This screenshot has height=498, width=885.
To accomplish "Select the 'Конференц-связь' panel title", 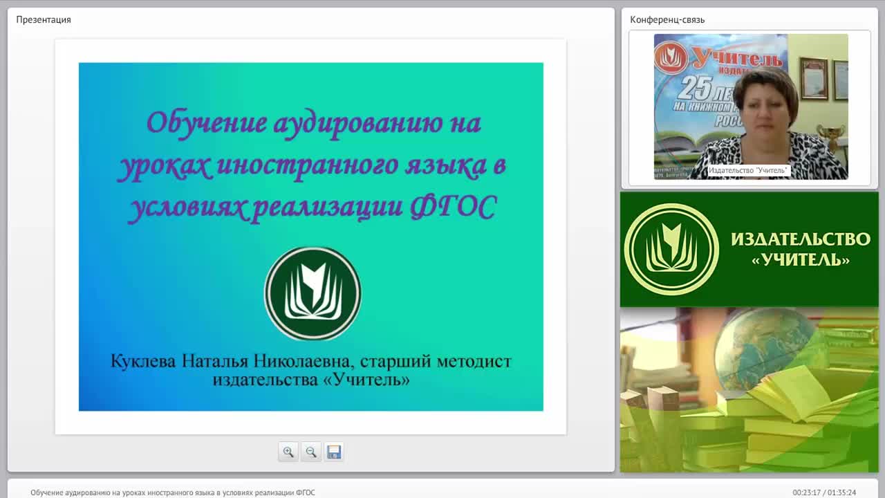I will point(667,19).
